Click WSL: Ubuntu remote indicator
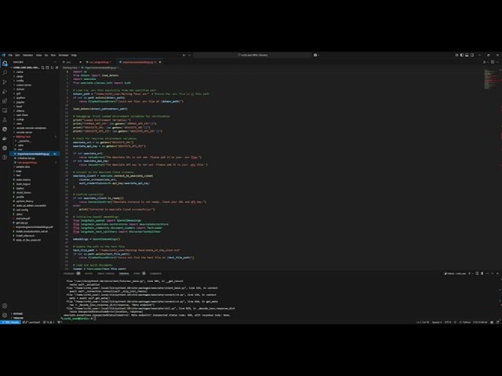Viewport: 502px width, 376px height. pos(10,322)
